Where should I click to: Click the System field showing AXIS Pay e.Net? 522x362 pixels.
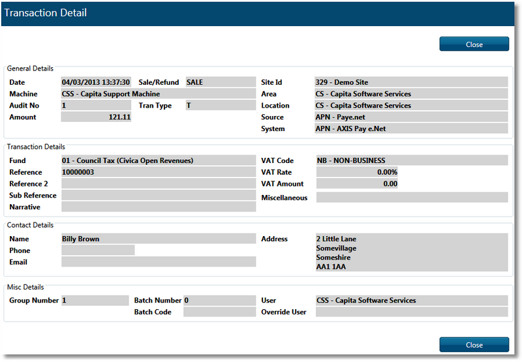411,129
